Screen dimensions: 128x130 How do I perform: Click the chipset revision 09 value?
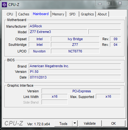[x=116, y=39]
